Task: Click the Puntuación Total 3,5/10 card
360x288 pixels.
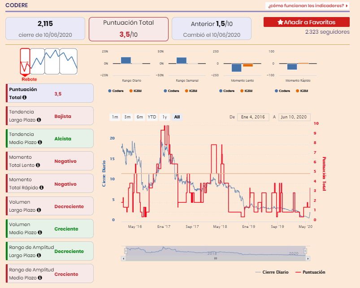Action: [x=129, y=29]
